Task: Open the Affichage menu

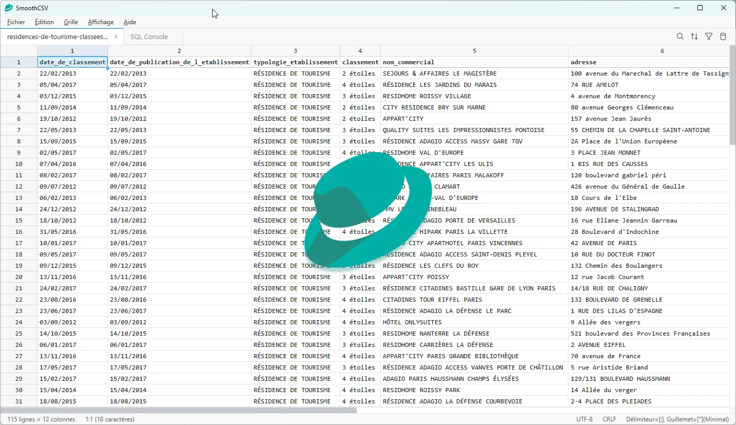Action: pos(100,22)
